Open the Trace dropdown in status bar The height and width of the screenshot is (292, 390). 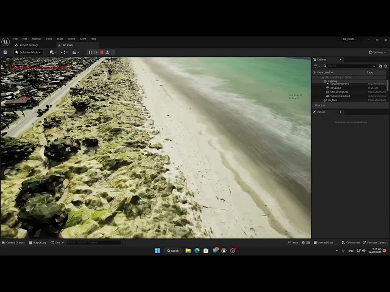coord(293,243)
